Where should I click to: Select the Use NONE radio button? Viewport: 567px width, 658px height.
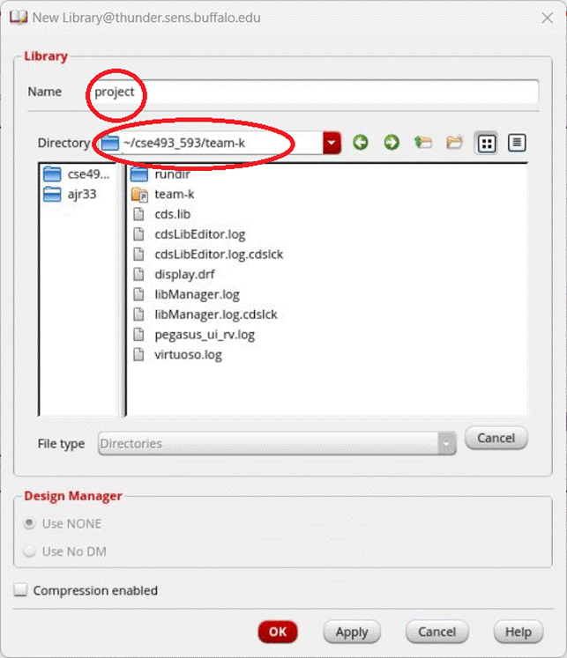click(29, 523)
